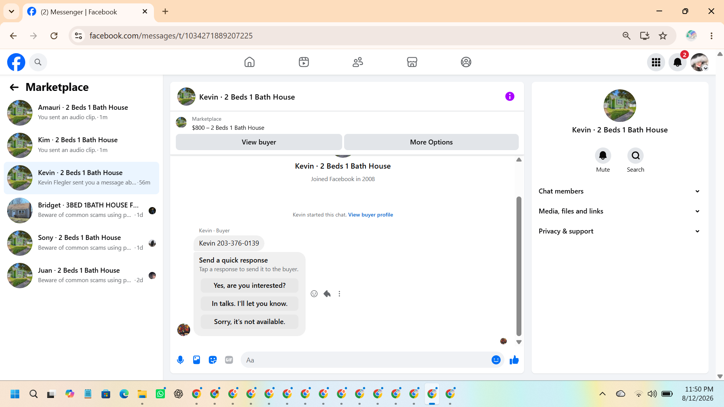Open a new browser tab

(165, 11)
